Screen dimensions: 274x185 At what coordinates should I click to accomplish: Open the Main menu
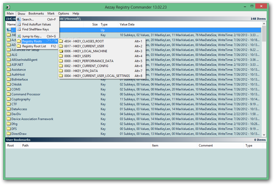pos(10,14)
